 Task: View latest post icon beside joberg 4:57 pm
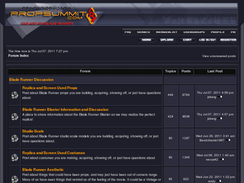click(x=220, y=119)
